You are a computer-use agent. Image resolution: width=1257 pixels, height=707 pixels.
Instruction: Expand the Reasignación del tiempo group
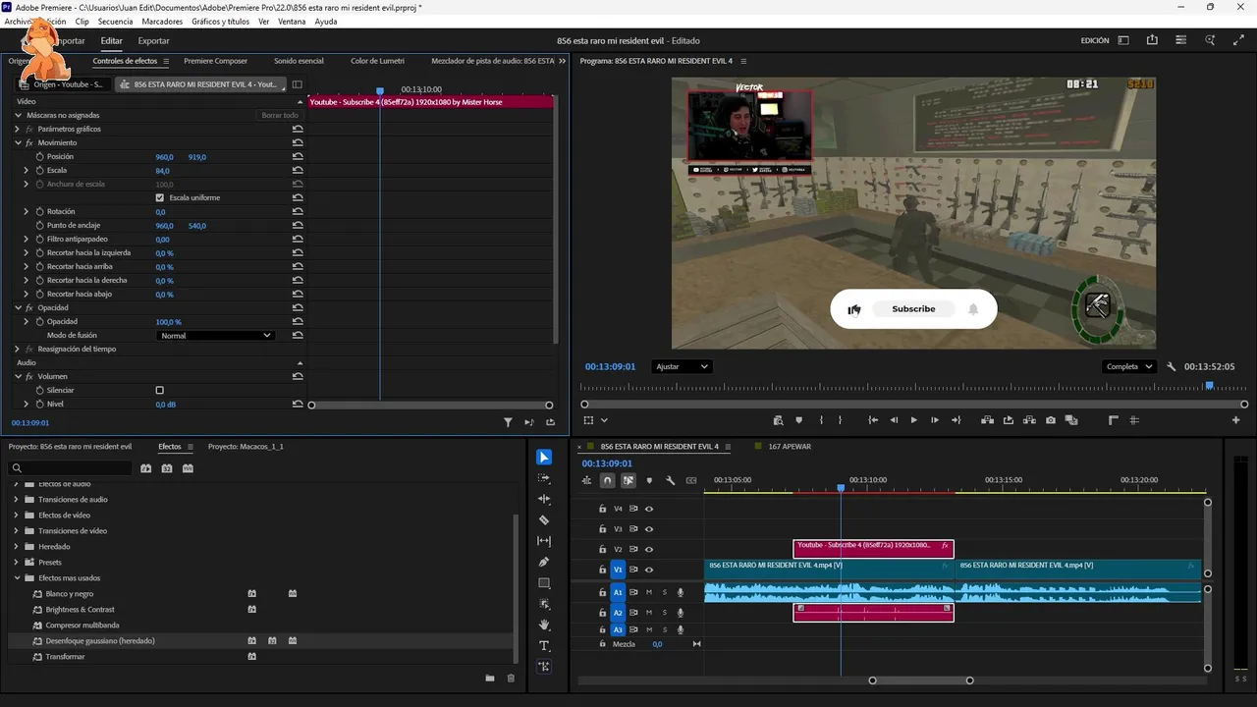[18, 350]
